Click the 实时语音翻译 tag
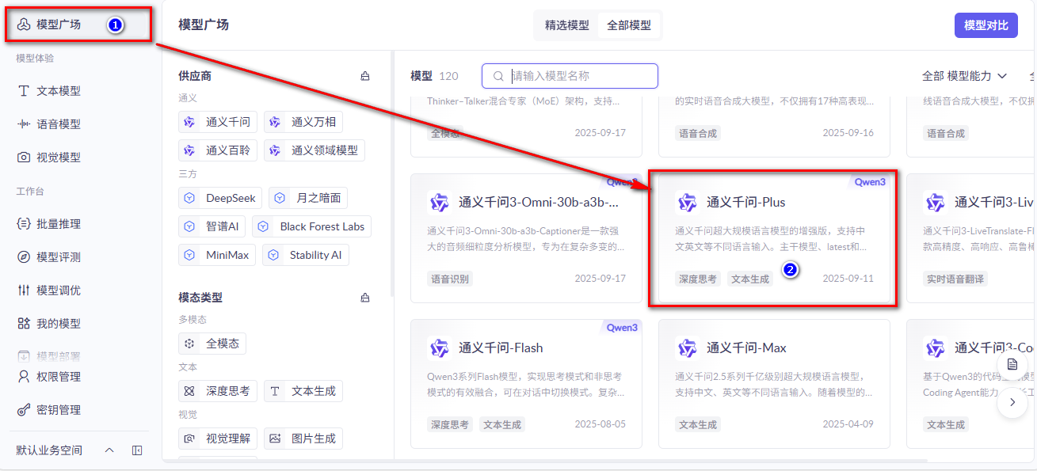Image resolution: width=1037 pixels, height=471 pixels. 955,279
